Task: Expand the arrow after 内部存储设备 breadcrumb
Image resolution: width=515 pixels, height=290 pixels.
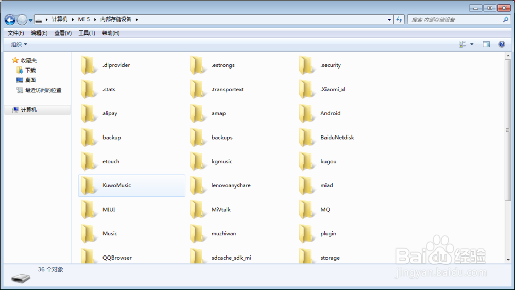Action: click(x=136, y=20)
